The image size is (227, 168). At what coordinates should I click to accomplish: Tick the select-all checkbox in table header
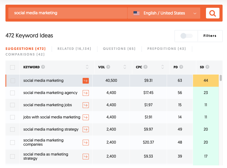[x=12, y=67]
